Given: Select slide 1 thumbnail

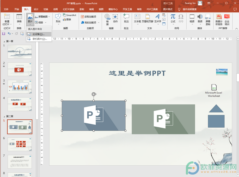Looking at the screenshot, I should point(20,52).
